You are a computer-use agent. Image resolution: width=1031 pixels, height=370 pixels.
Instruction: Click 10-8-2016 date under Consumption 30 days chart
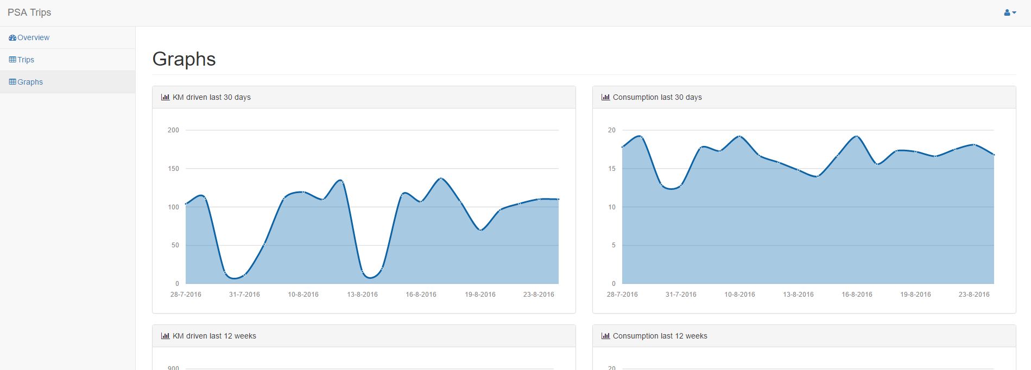739,295
